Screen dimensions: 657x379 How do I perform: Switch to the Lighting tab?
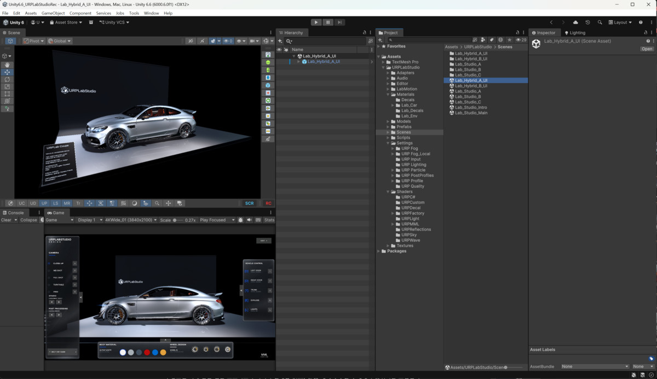(x=575, y=33)
